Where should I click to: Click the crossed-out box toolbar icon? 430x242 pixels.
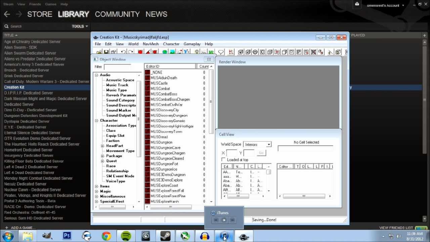[x=313, y=52]
